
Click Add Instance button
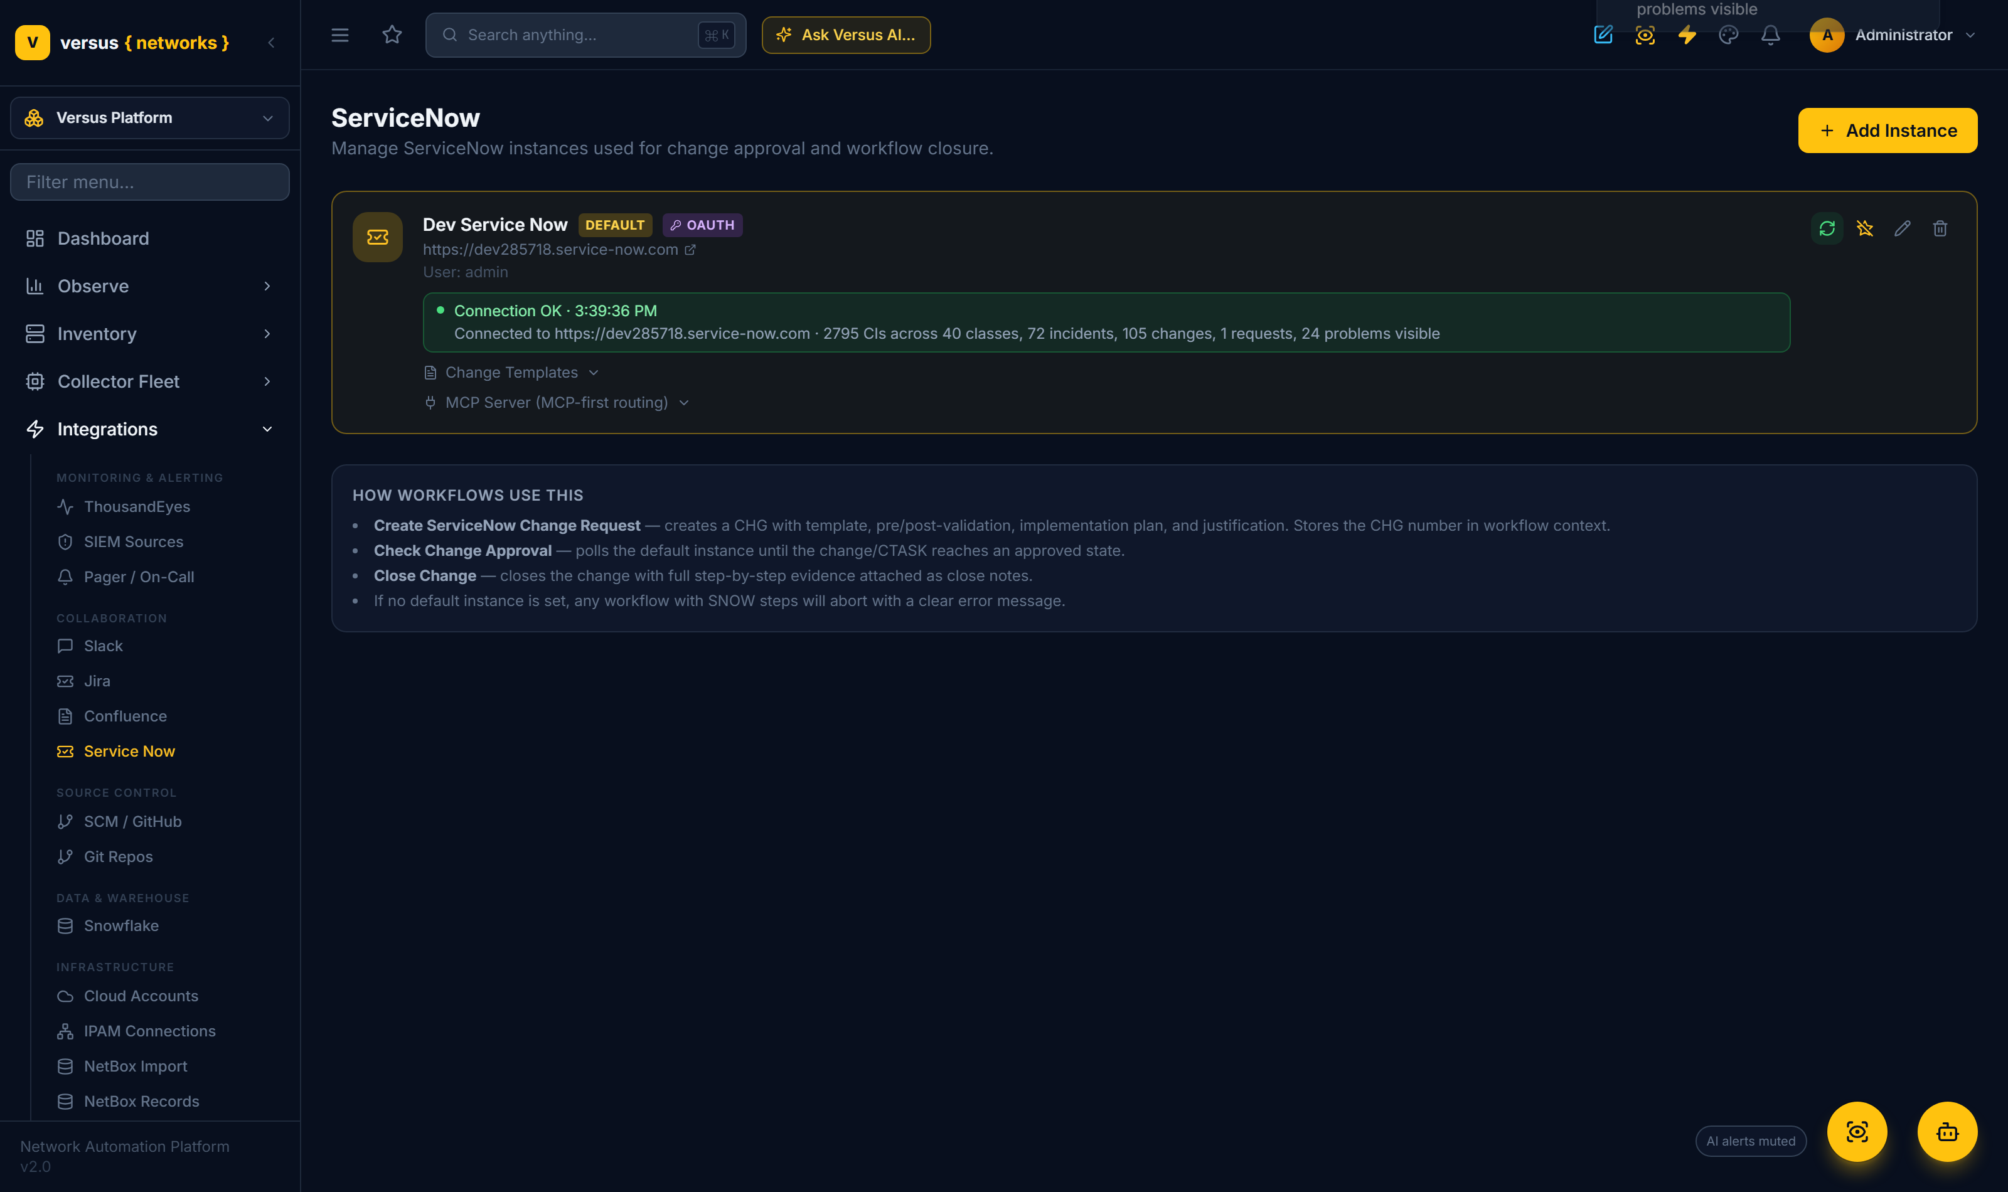click(x=1888, y=130)
